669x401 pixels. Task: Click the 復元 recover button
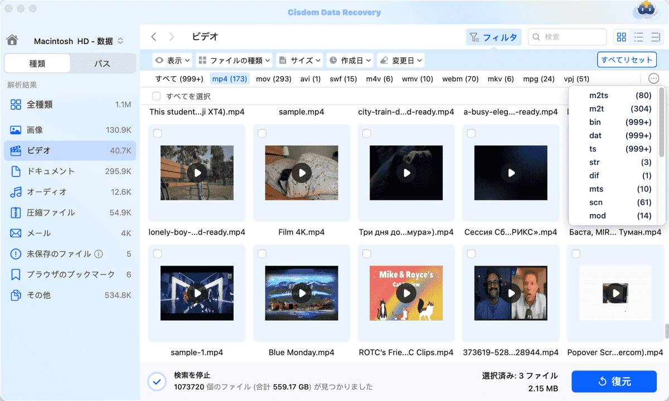point(614,382)
